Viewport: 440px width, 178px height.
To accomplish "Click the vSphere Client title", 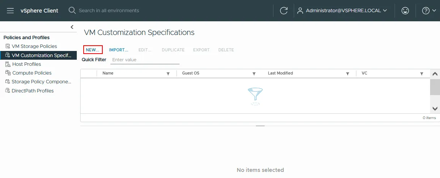I will tap(39, 11).
